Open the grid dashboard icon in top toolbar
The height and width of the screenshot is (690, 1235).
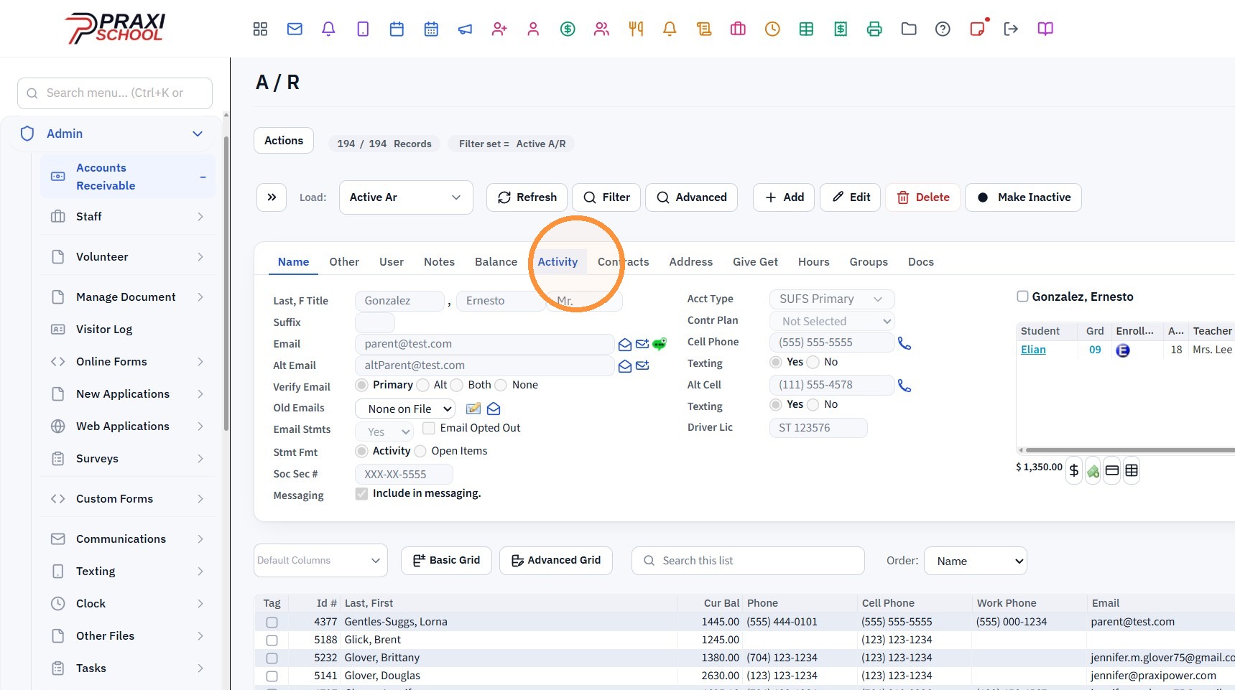260,29
